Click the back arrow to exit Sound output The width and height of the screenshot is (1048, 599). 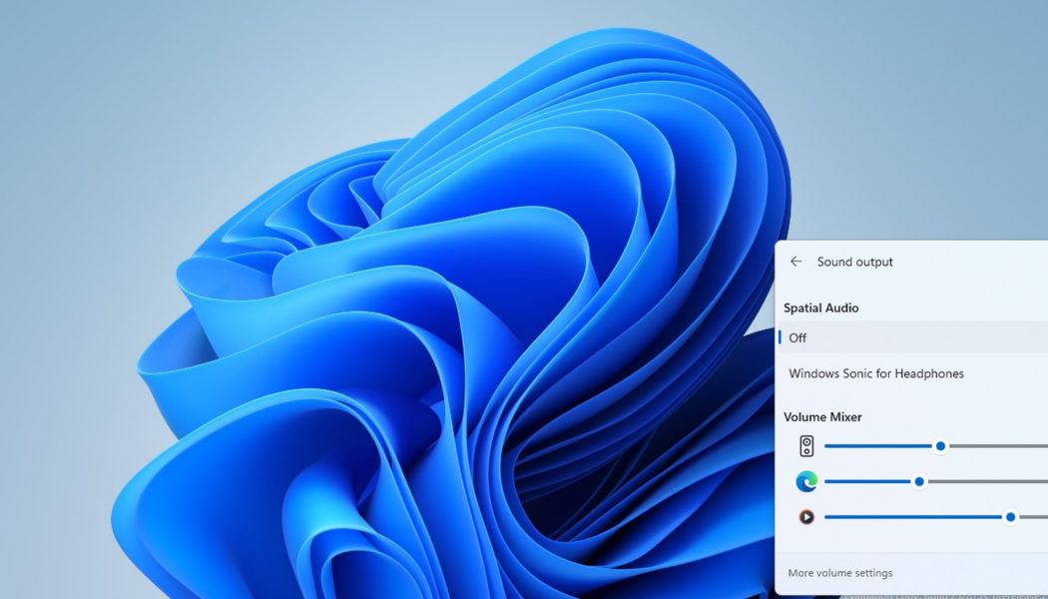tap(795, 262)
